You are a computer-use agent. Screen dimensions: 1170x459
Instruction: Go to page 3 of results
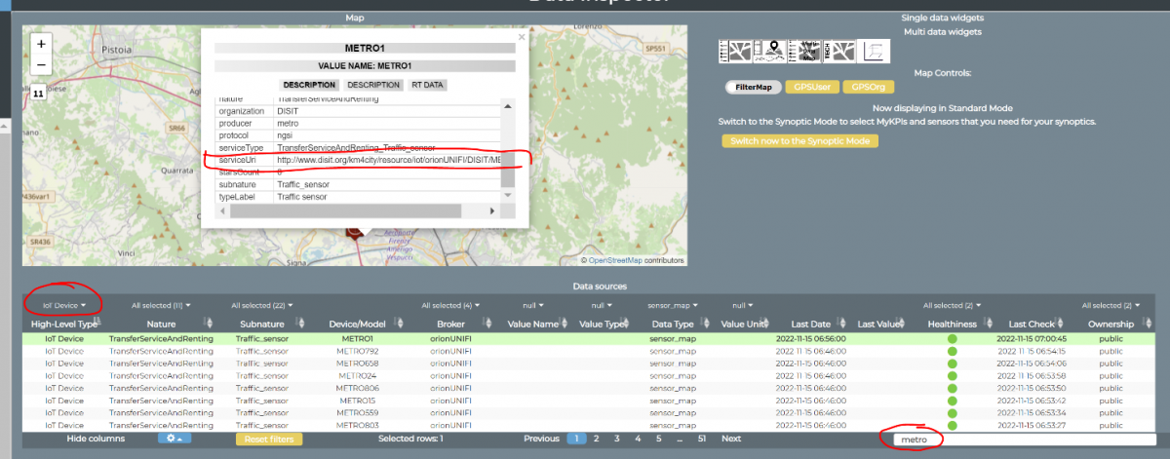(616, 439)
